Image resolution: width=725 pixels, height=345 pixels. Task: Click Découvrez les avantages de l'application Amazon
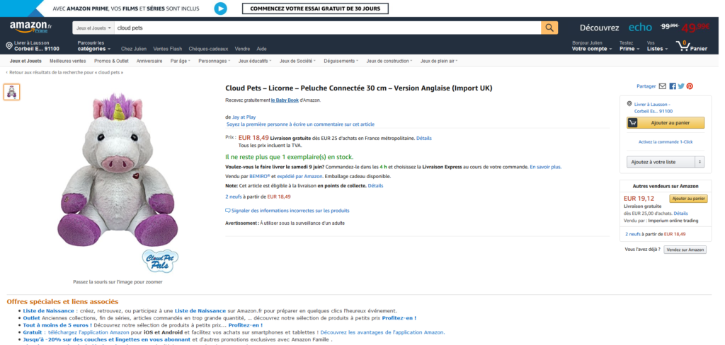382,332
